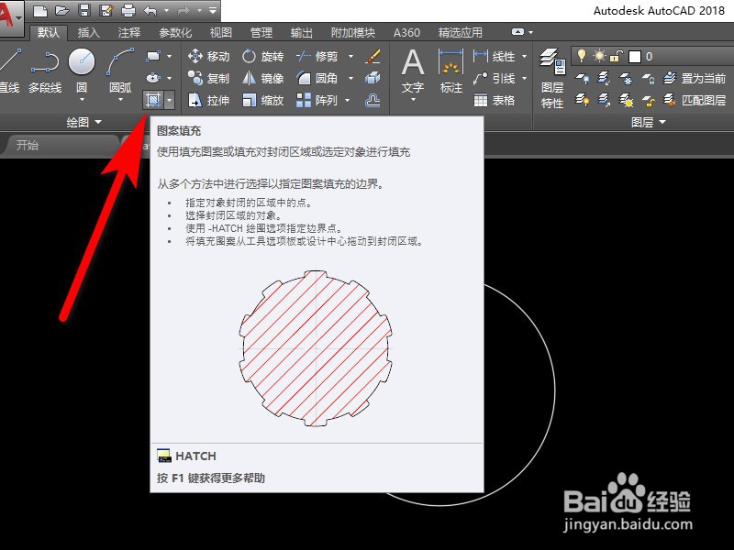Toggle the layer lock padlock icon

[616, 56]
